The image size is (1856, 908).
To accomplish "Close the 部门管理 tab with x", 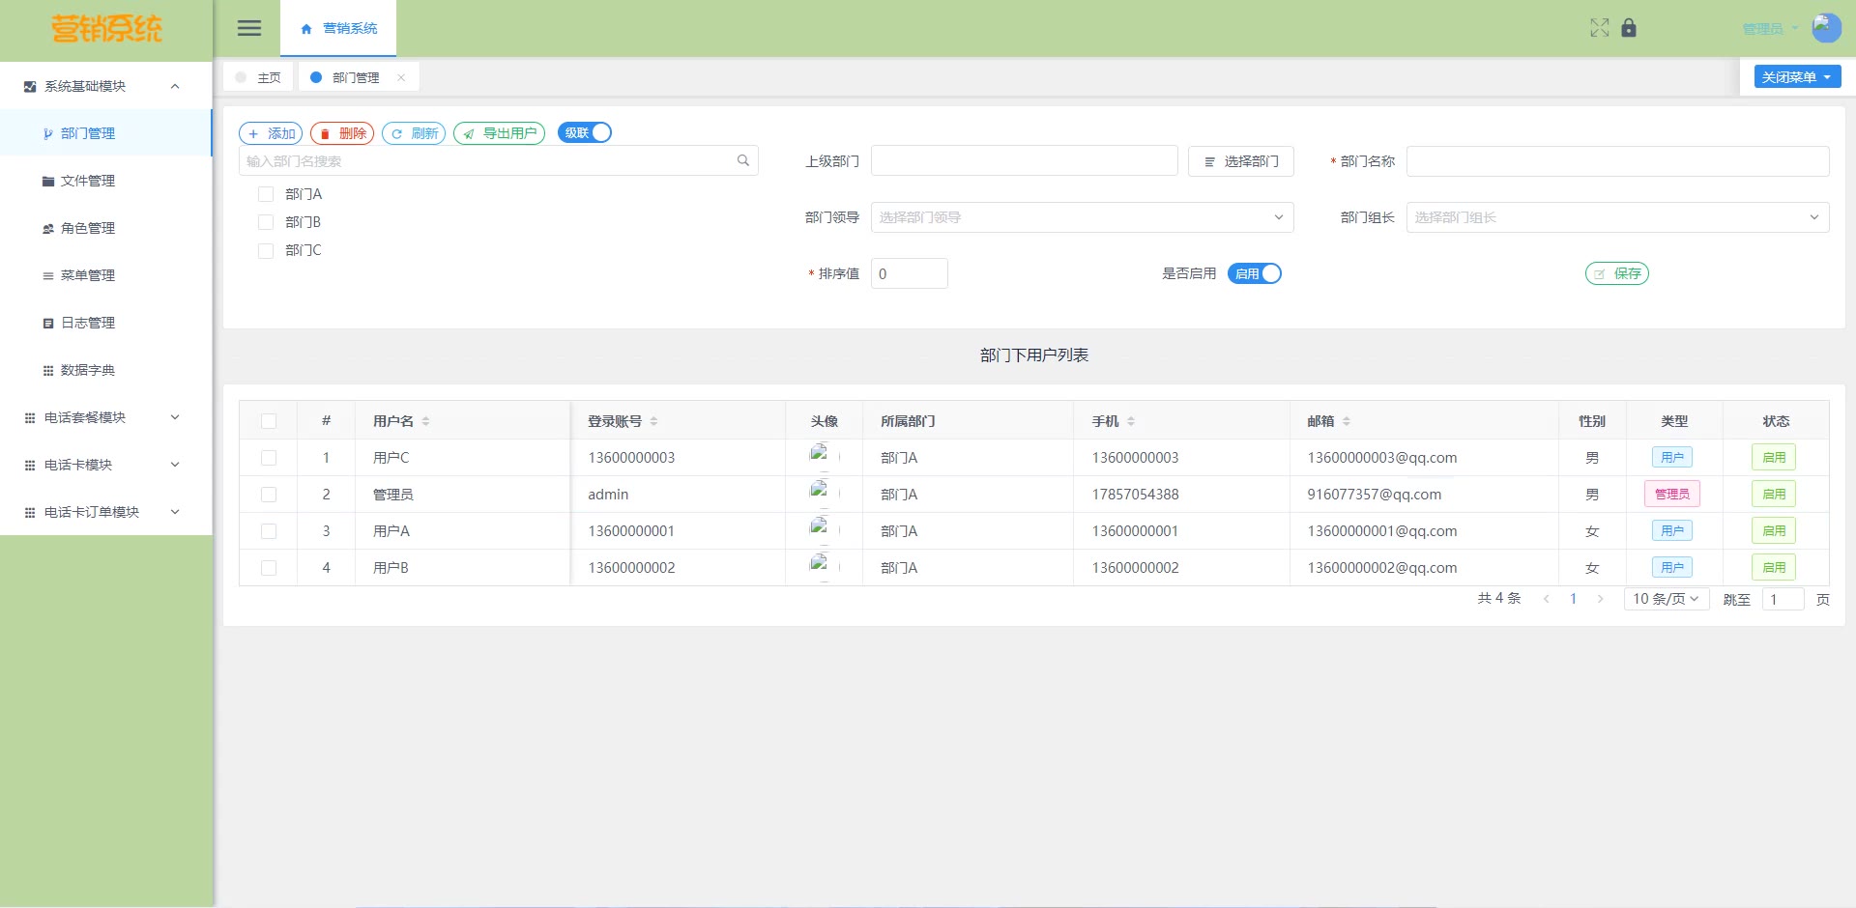I will [401, 77].
